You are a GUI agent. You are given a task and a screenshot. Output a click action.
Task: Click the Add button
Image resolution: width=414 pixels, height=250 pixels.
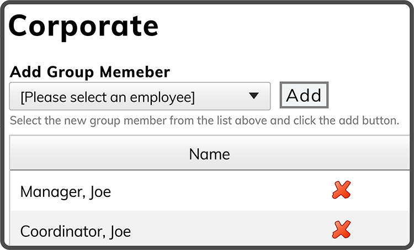point(304,95)
